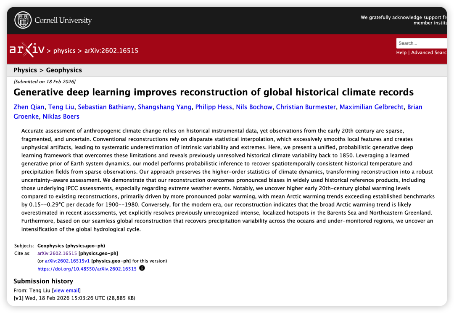
Task: Open author page for Philipp Hess
Action: 214,107
